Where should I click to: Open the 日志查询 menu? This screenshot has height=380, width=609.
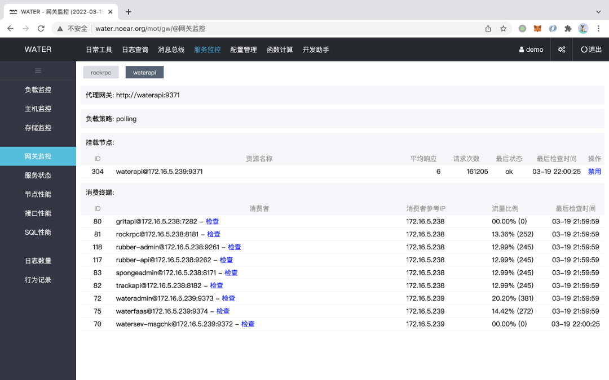point(135,50)
